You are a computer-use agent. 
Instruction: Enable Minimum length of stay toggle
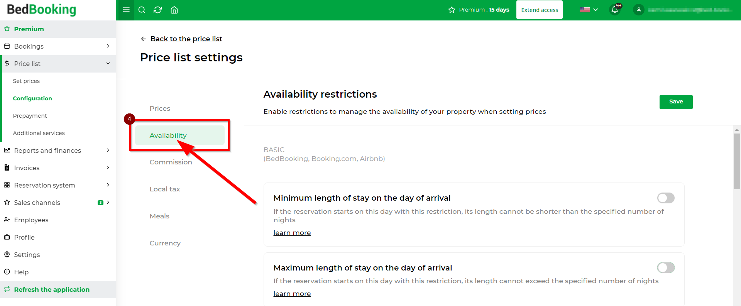point(666,198)
